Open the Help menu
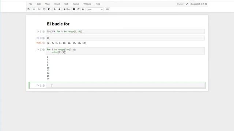This screenshot has height=131, width=234. [x=98, y=4]
